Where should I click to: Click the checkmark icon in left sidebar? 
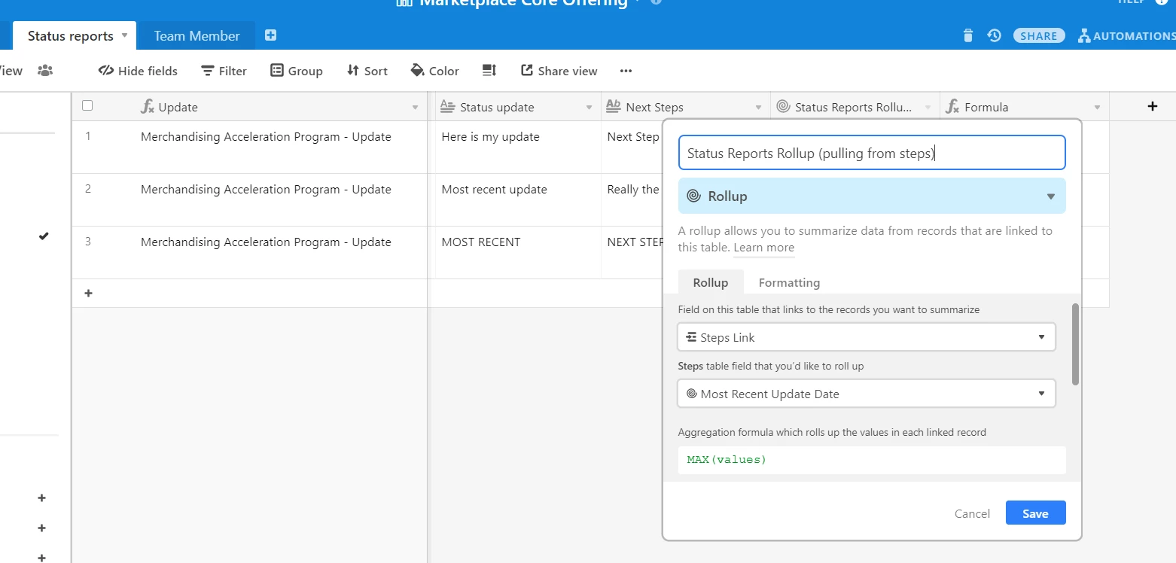pyautogui.click(x=44, y=236)
